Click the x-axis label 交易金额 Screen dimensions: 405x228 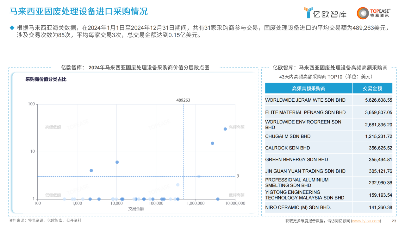coord(136,209)
